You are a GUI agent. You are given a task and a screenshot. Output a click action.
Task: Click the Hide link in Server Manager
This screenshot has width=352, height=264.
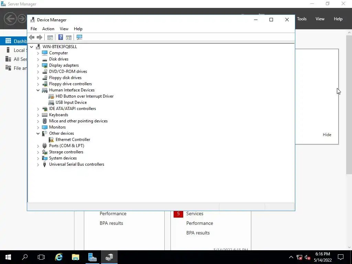coord(327,135)
